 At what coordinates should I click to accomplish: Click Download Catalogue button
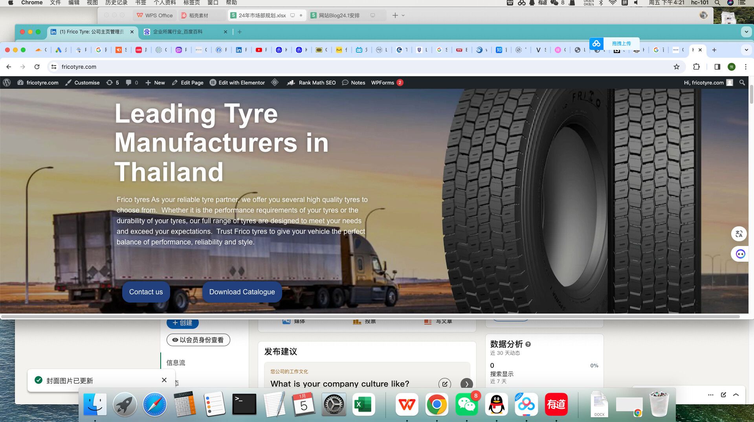coord(242,292)
